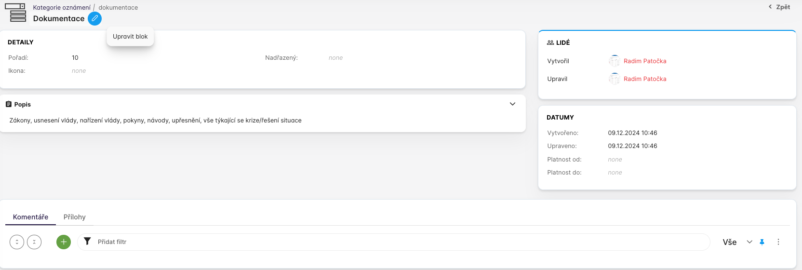The height and width of the screenshot is (270, 802).
Task: Collapse all comments using the collapse icon
Action: (x=34, y=242)
